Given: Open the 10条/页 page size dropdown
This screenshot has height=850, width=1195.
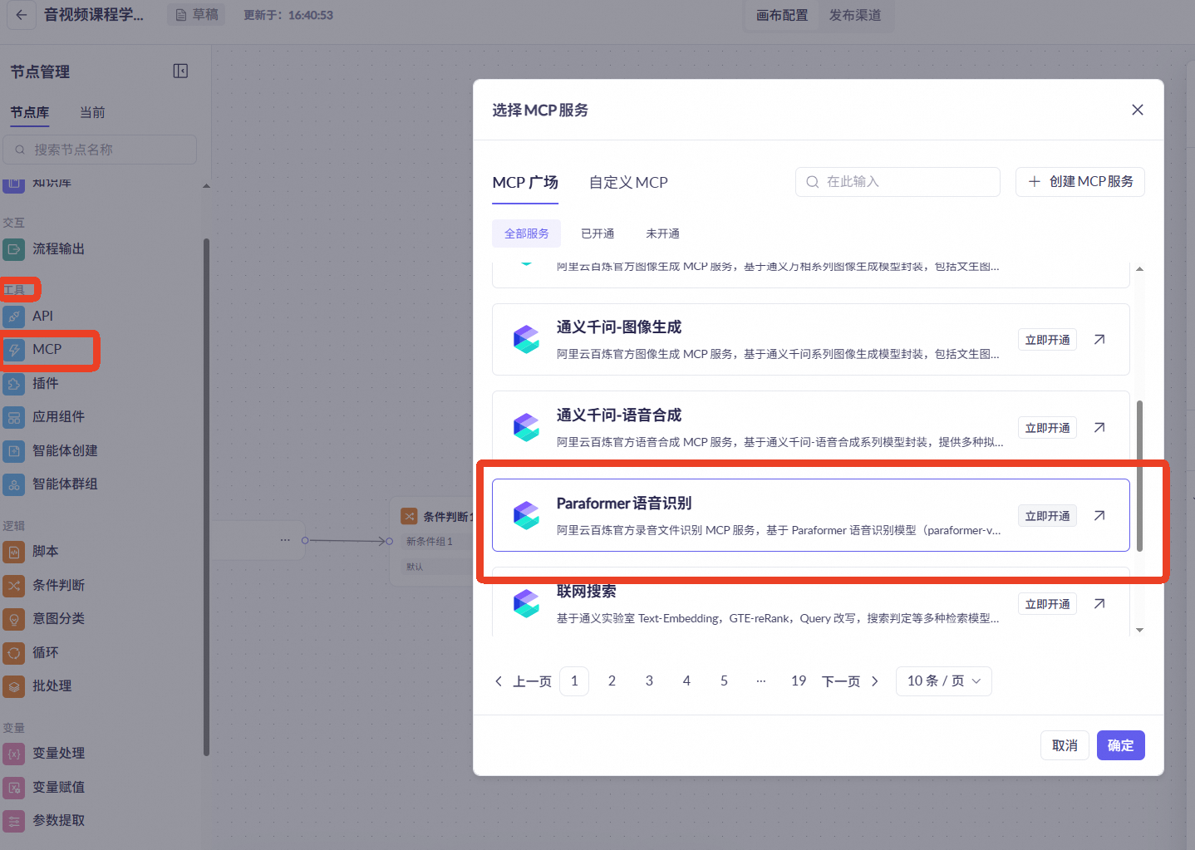Looking at the screenshot, I should click(944, 681).
